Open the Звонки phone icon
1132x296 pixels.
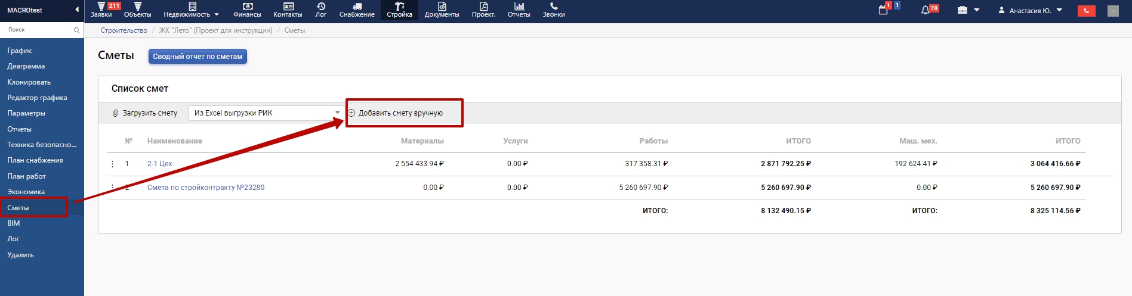point(553,7)
